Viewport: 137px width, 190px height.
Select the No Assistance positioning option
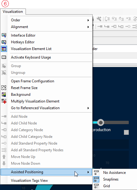114,173
